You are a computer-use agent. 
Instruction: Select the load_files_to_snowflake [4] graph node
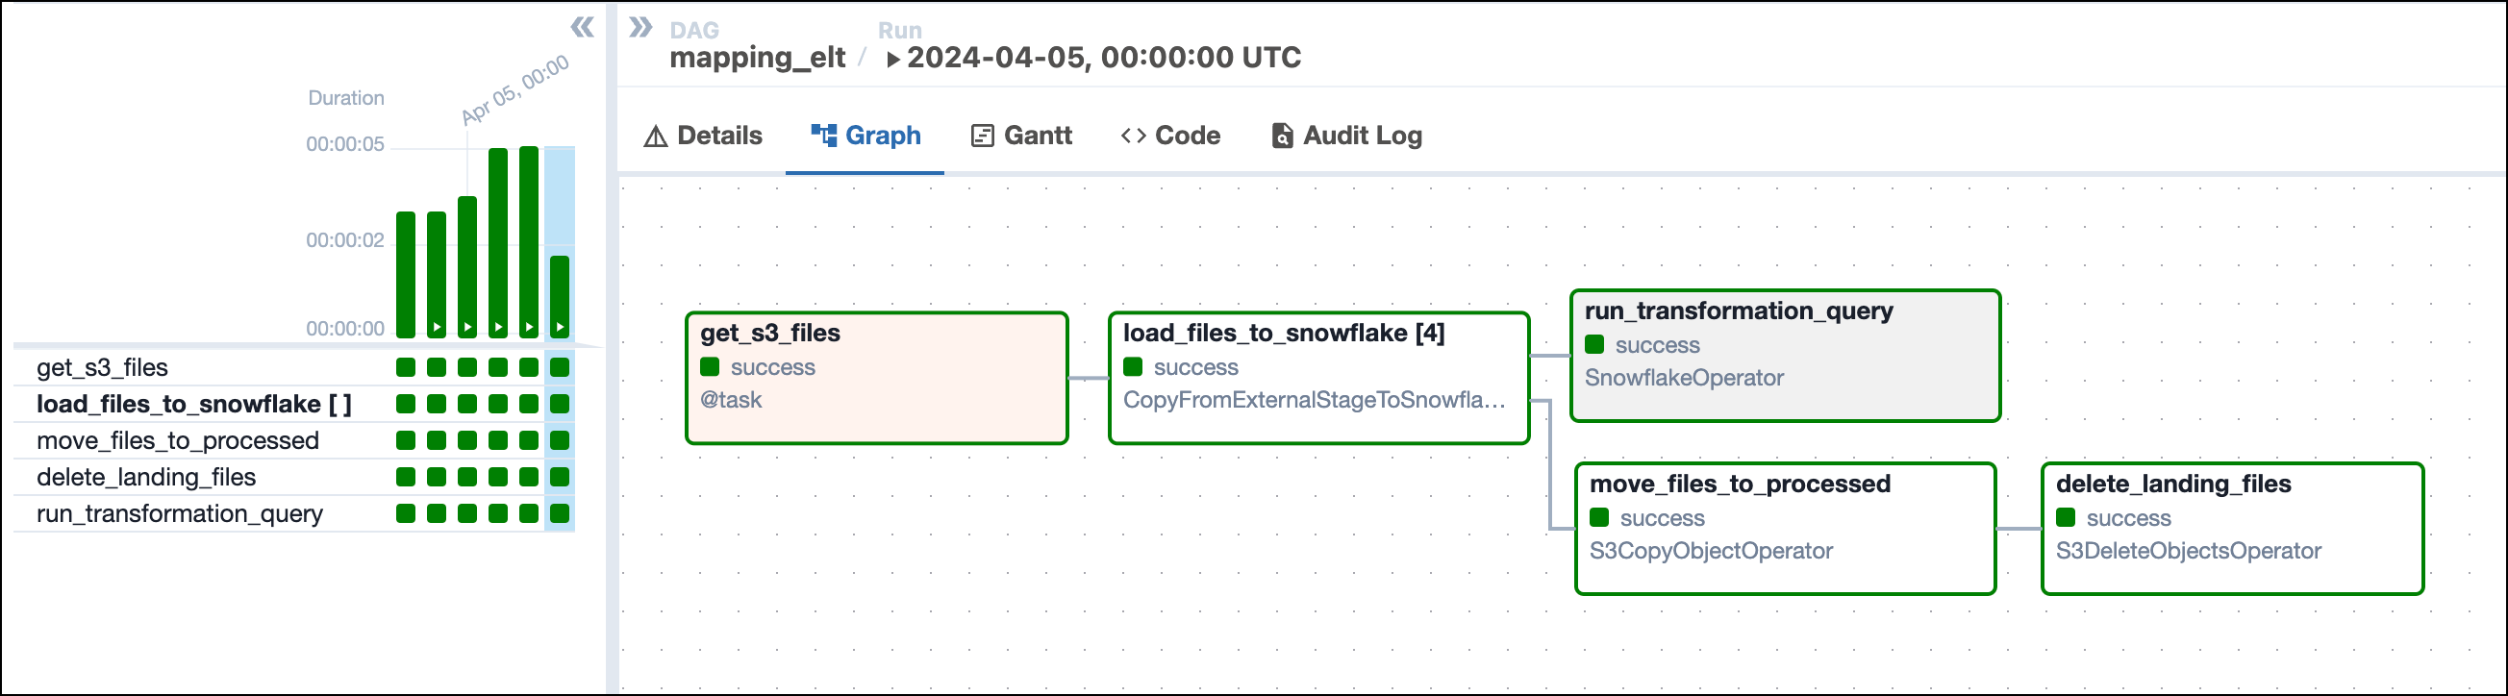1318,378
